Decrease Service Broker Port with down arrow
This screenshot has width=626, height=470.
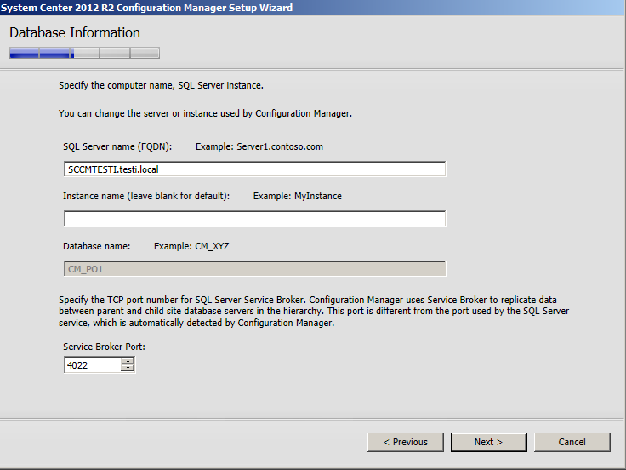pos(128,368)
